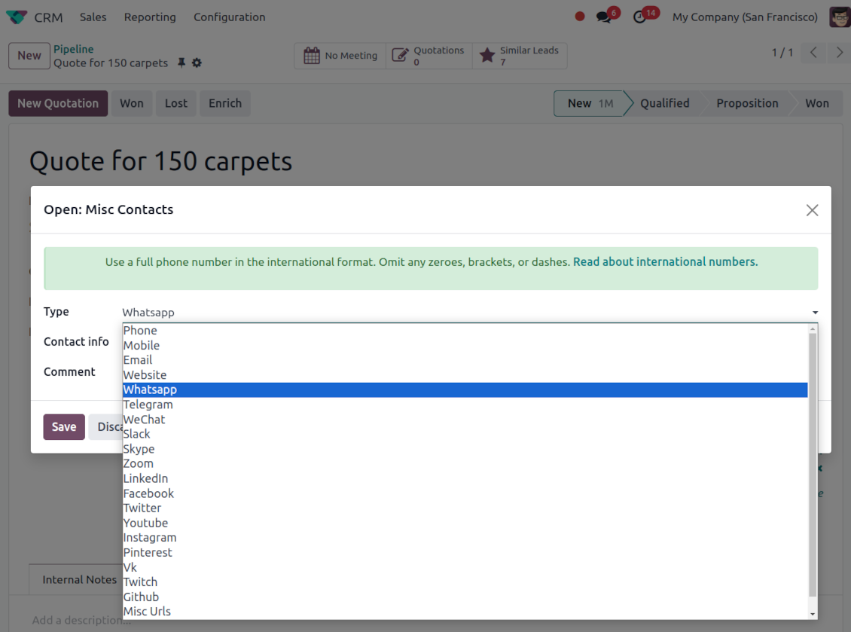Screen dimensions: 851x632
Task: Open the activities clock icon
Action: click(x=640, y=17)
